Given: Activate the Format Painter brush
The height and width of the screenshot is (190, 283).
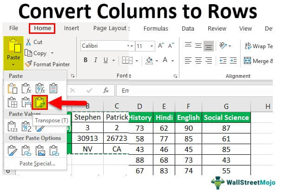Looking at the screenshot, I should [x=29, y=64].
